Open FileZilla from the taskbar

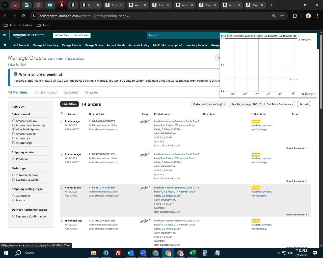click(118, 253)
